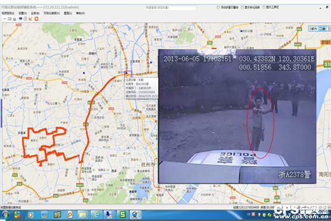Screen dimensions: 331x221
Task: Click the first line-shaped icon in the toolbar
Action: pos(4,18)
